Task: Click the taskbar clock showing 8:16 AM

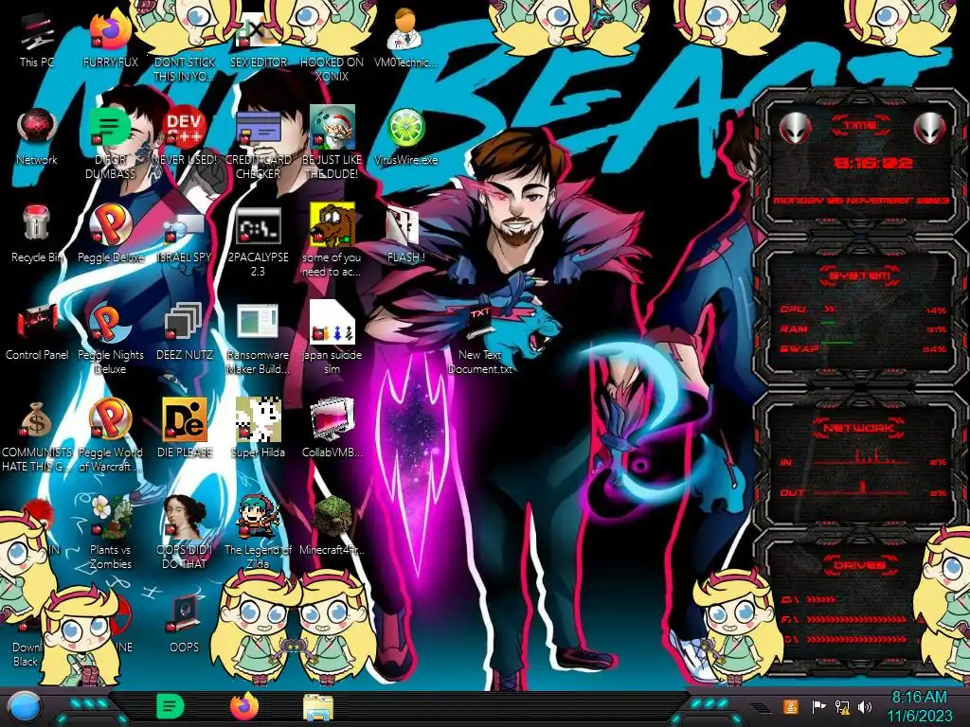Action: pos(920,706)
